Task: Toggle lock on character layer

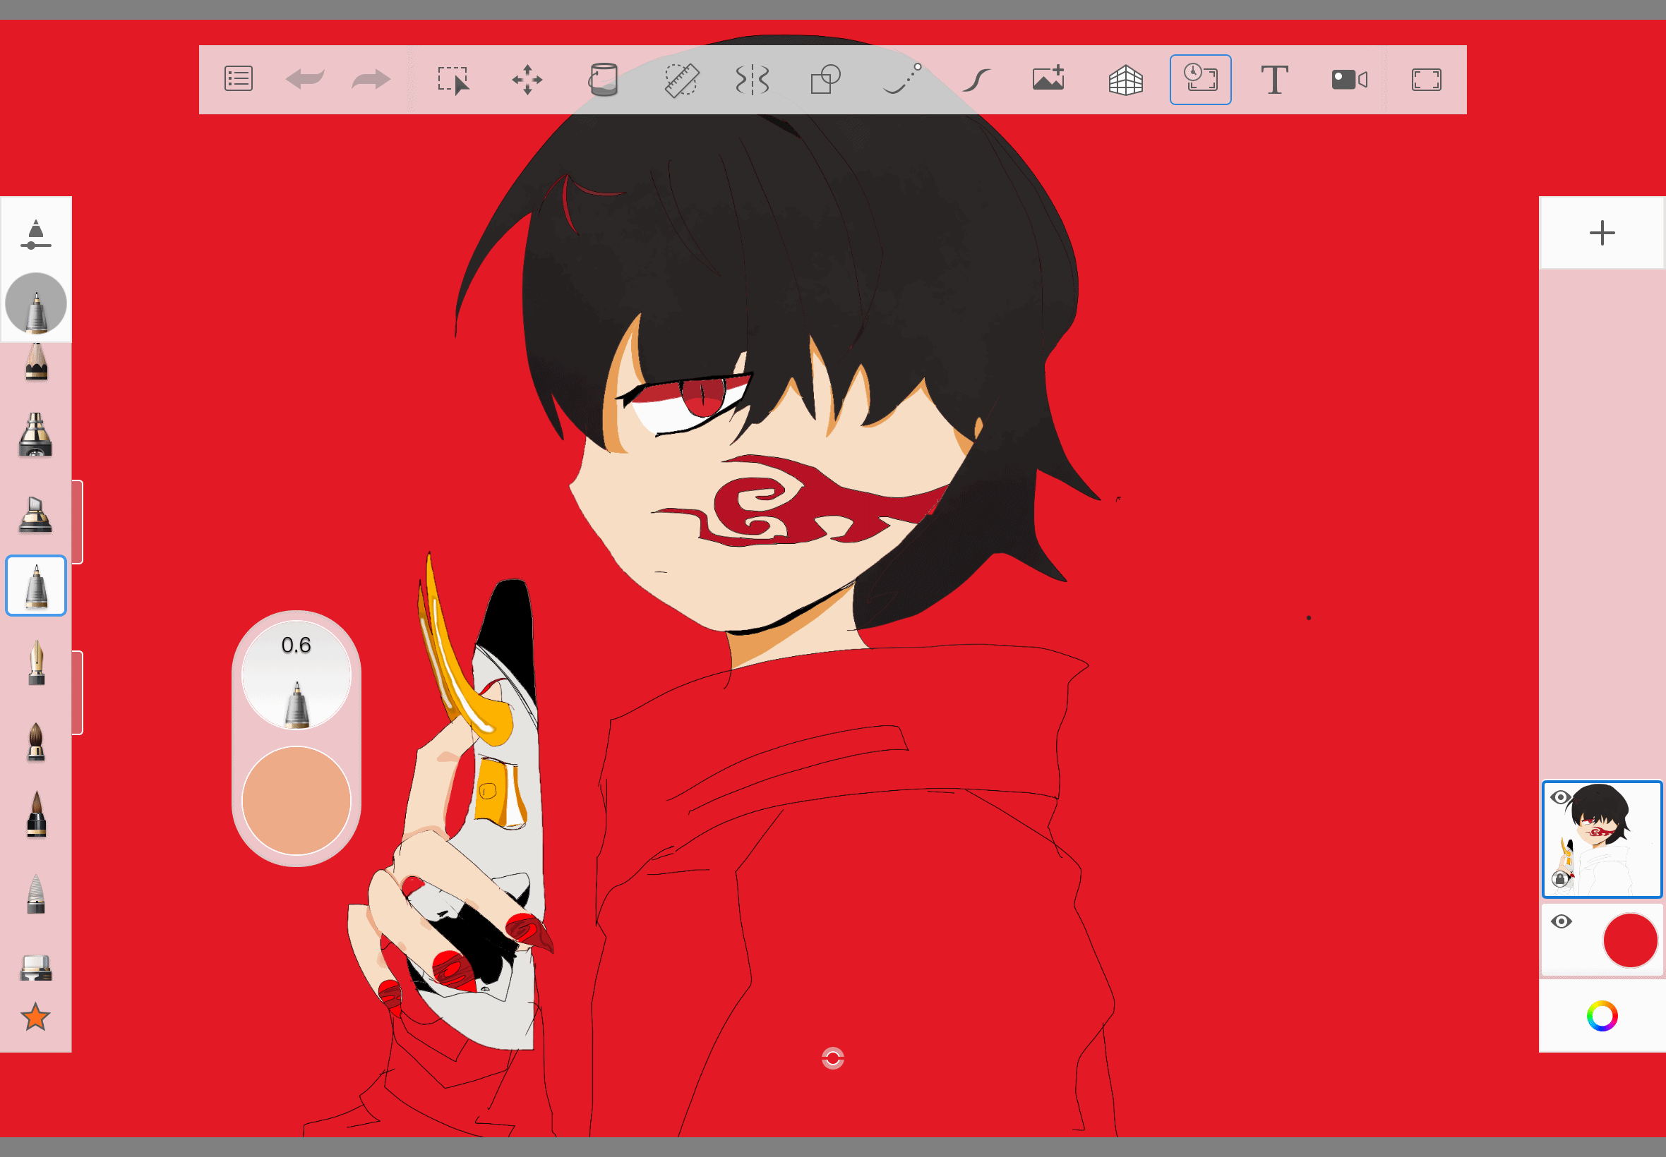Action: (1559, 879)
